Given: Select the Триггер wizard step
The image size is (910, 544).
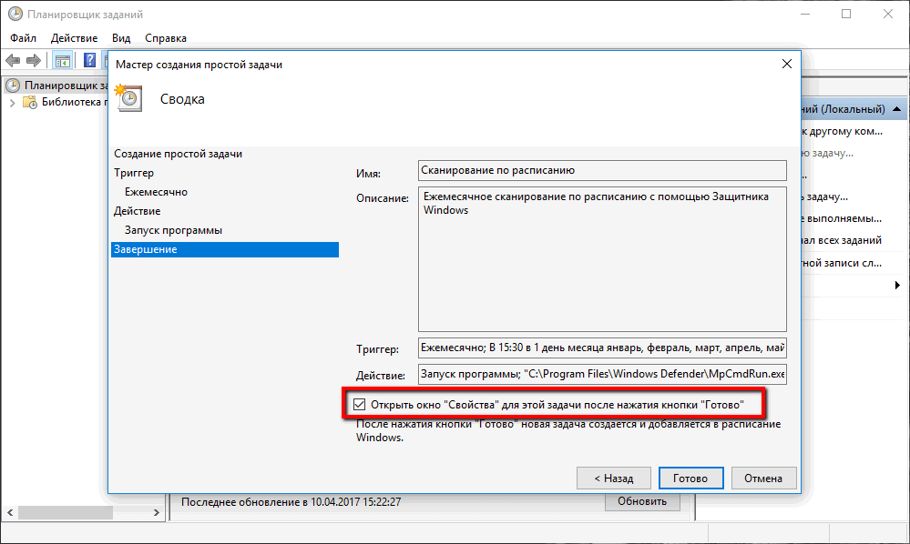Looking at the screenshot, I should coord(134,173).
